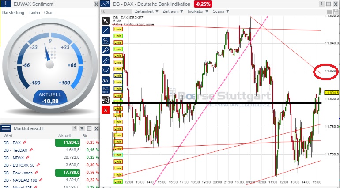Open the Scans dropdown menu
This screenshot has height=188, width=340.
(x=221, y=11)
